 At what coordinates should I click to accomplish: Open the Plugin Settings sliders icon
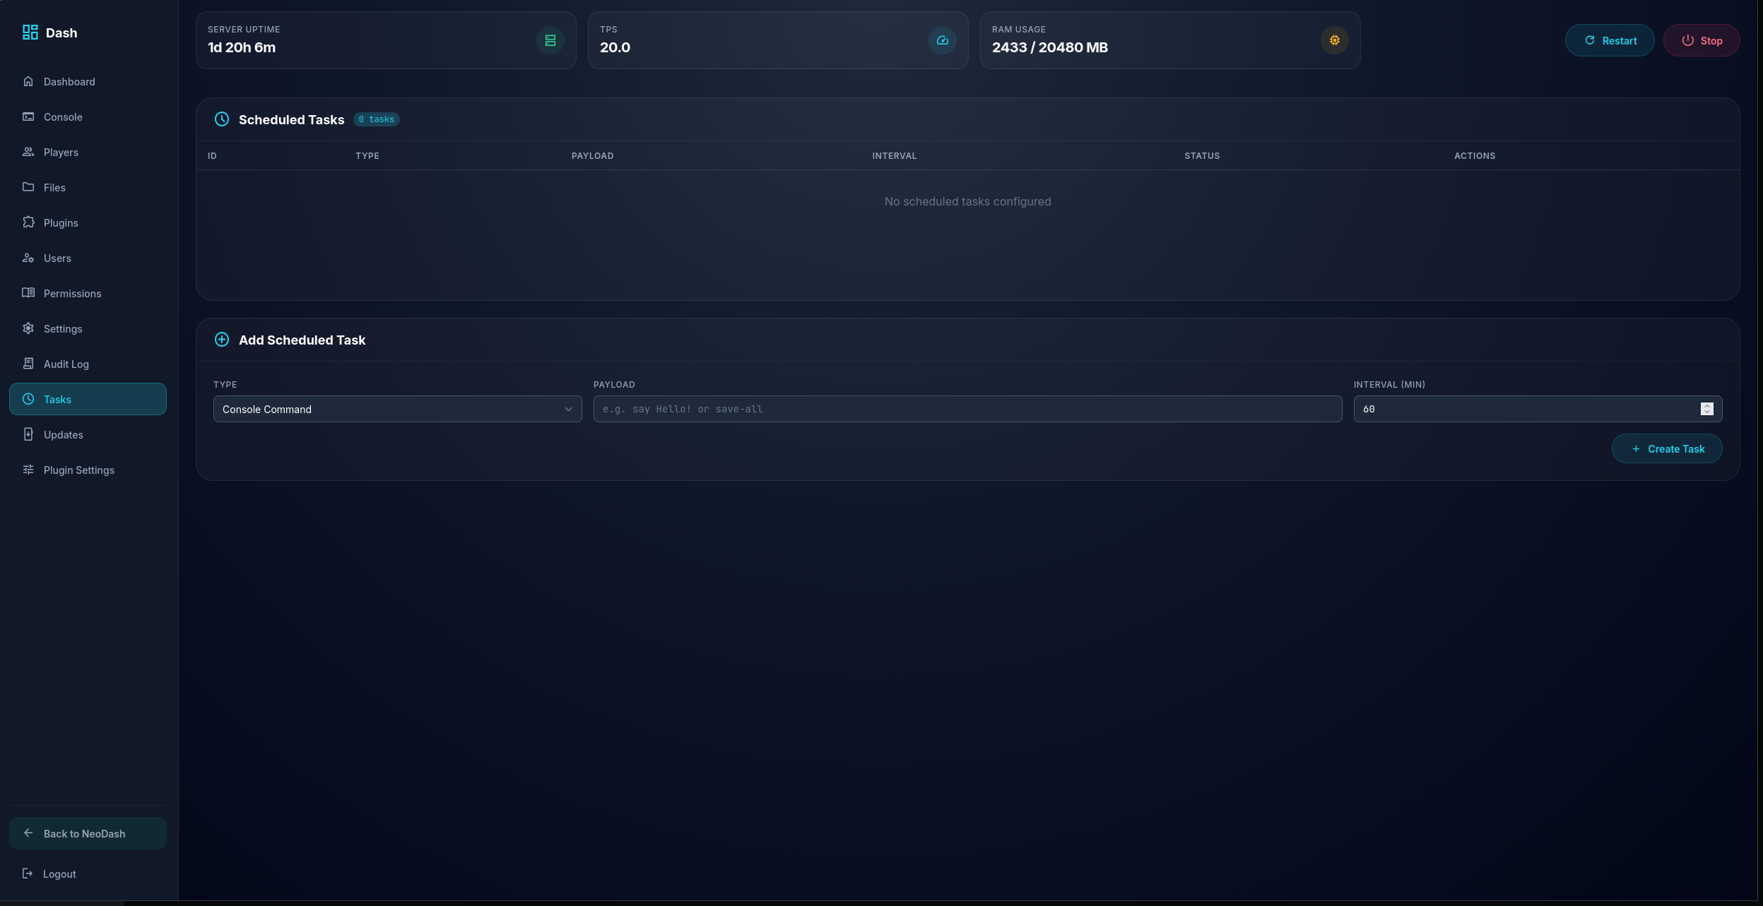28,470
